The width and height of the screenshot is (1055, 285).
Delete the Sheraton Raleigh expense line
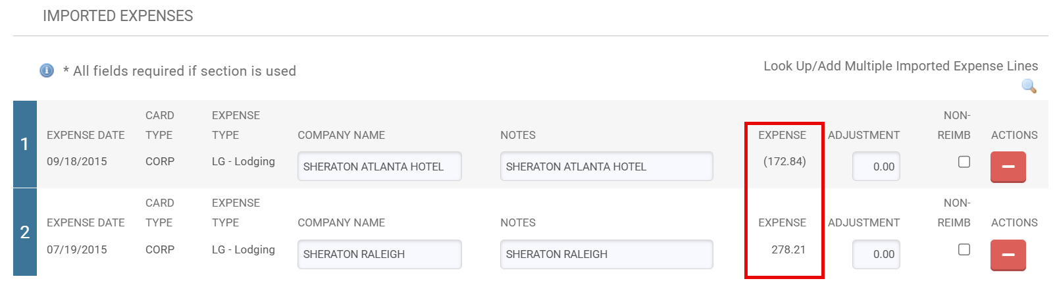point(1008,255)
